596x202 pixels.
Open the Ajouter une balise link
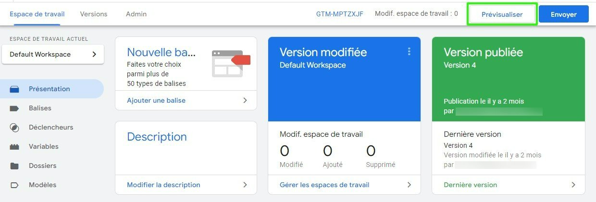(156, 100)
